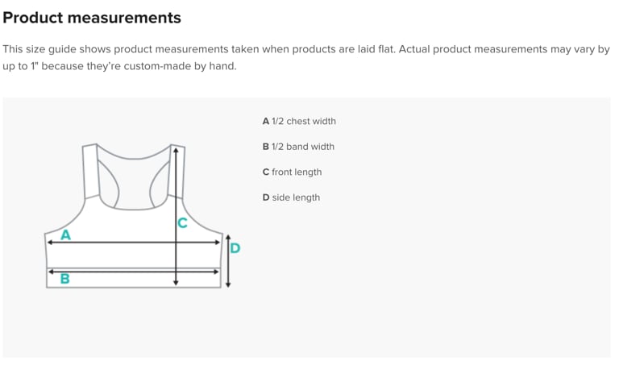The image size is (619, 382).
Task: Click the size guide description paragraph
Action: (x=306, y=57)
